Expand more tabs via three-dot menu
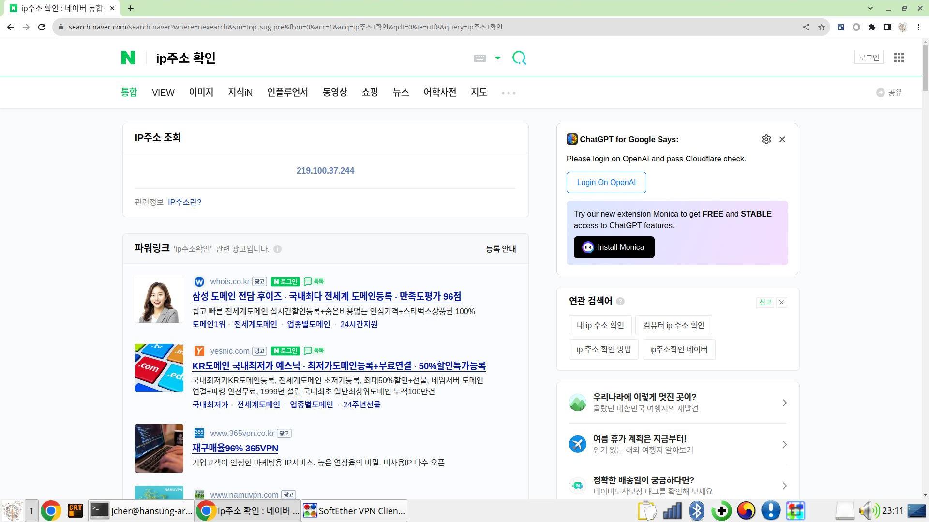Viewport: 929px width, 522px height. [x=509, y=93]
